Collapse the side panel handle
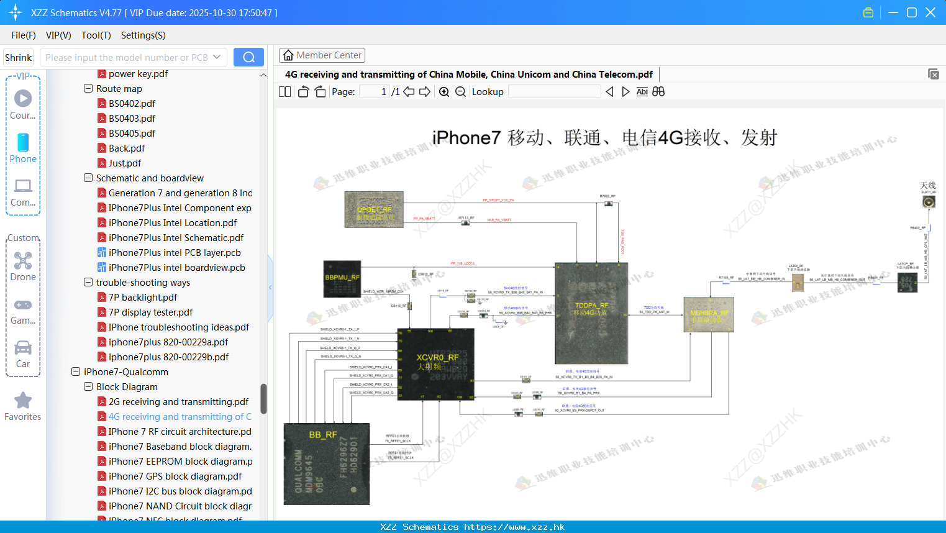 tap(270, 288)
